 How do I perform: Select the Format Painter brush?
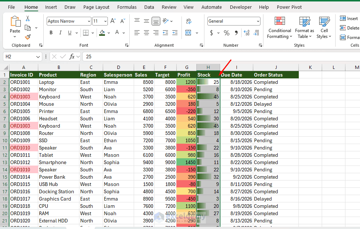28,37
